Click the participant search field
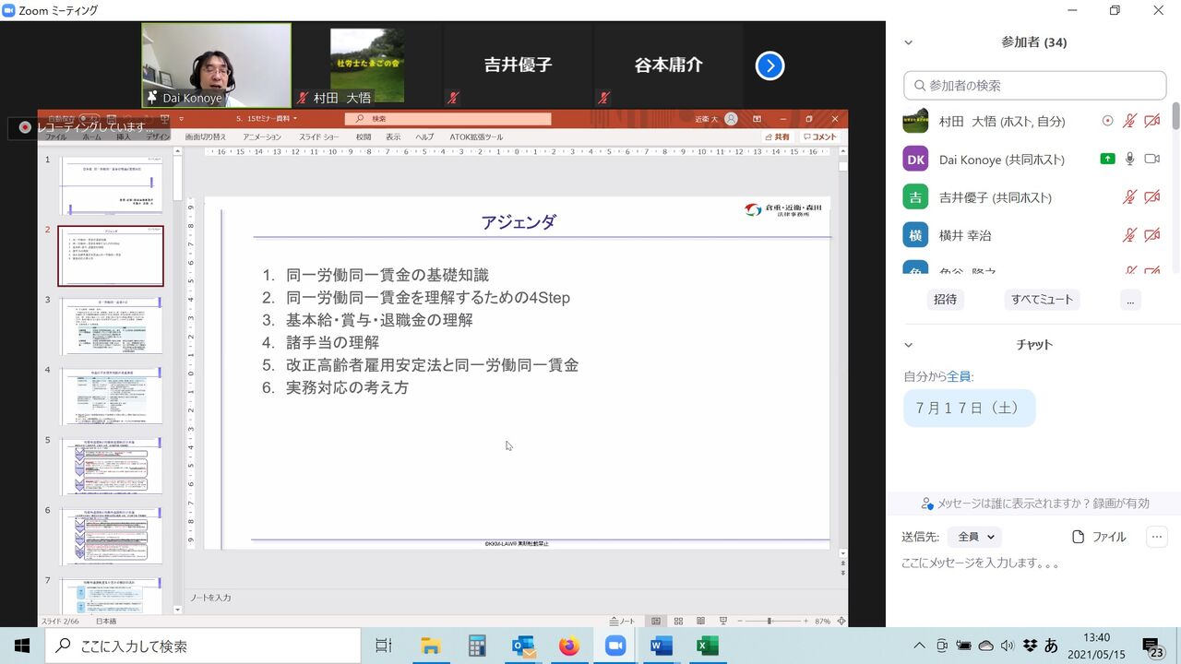This screenshot has height=664, width=1181. [1034, 85]
